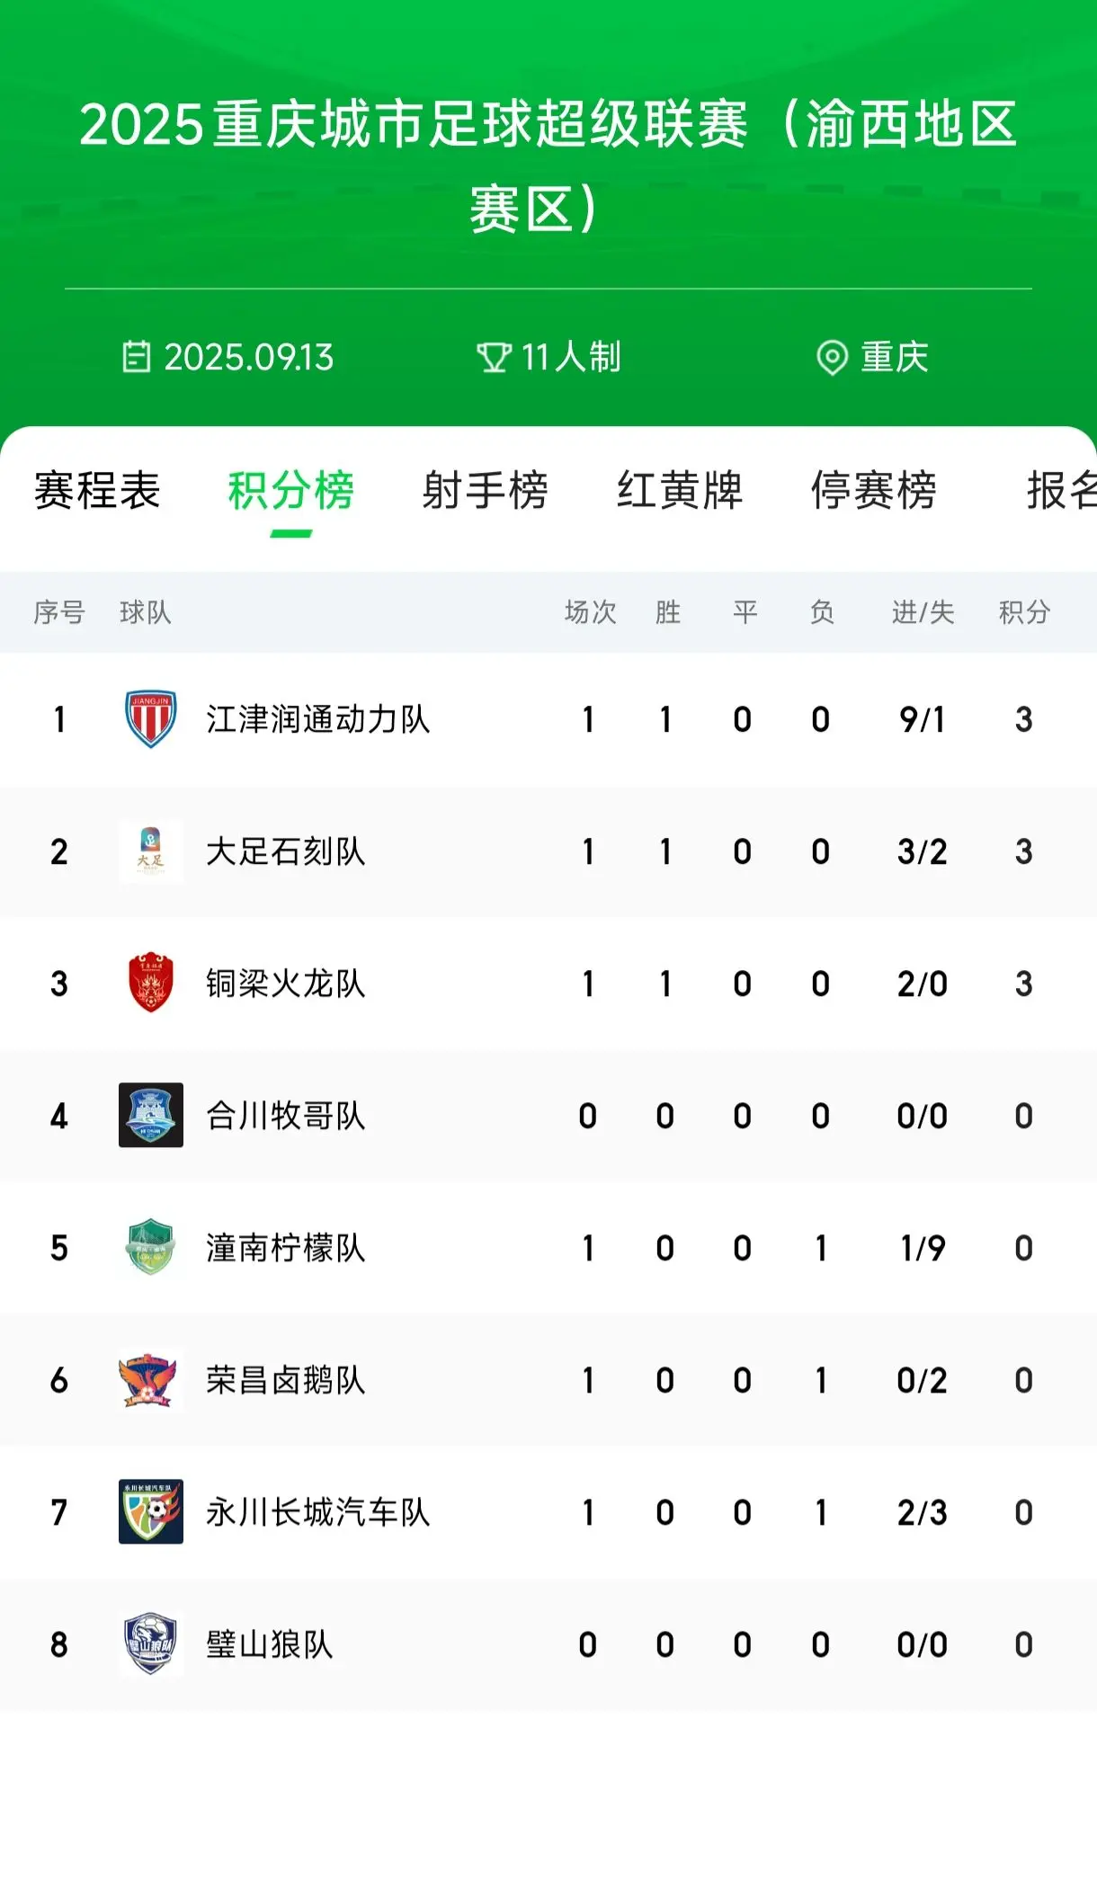1097x1897 pixels.
Task: Tap the 荣昌卤鹅队 team emblem
Action: point(150,1379)
